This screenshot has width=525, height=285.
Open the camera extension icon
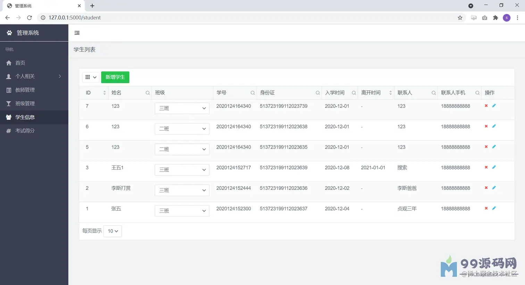coord(485,18)
